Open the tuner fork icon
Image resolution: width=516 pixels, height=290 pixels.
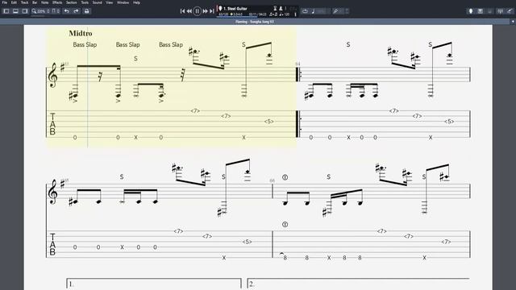tap(335, 11)
